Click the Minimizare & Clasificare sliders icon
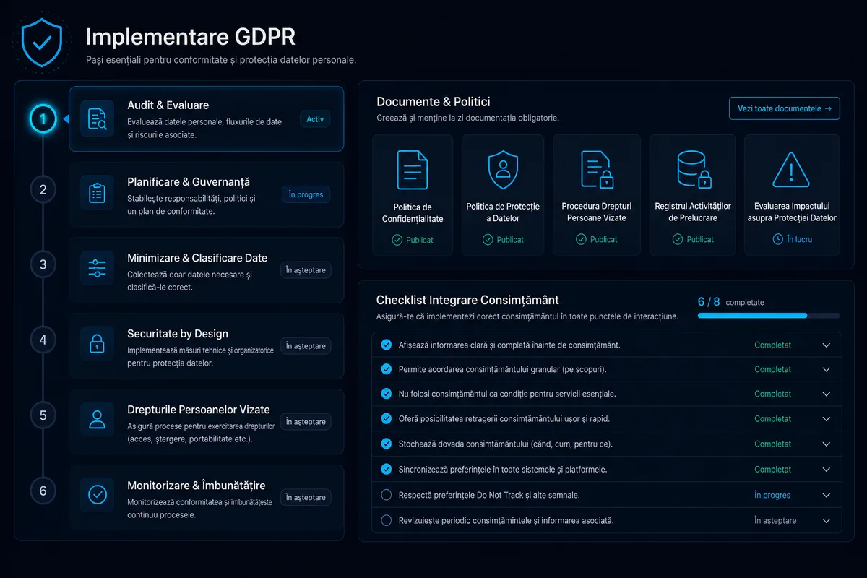This screenshot has width=867, height=578. point(97,268)
